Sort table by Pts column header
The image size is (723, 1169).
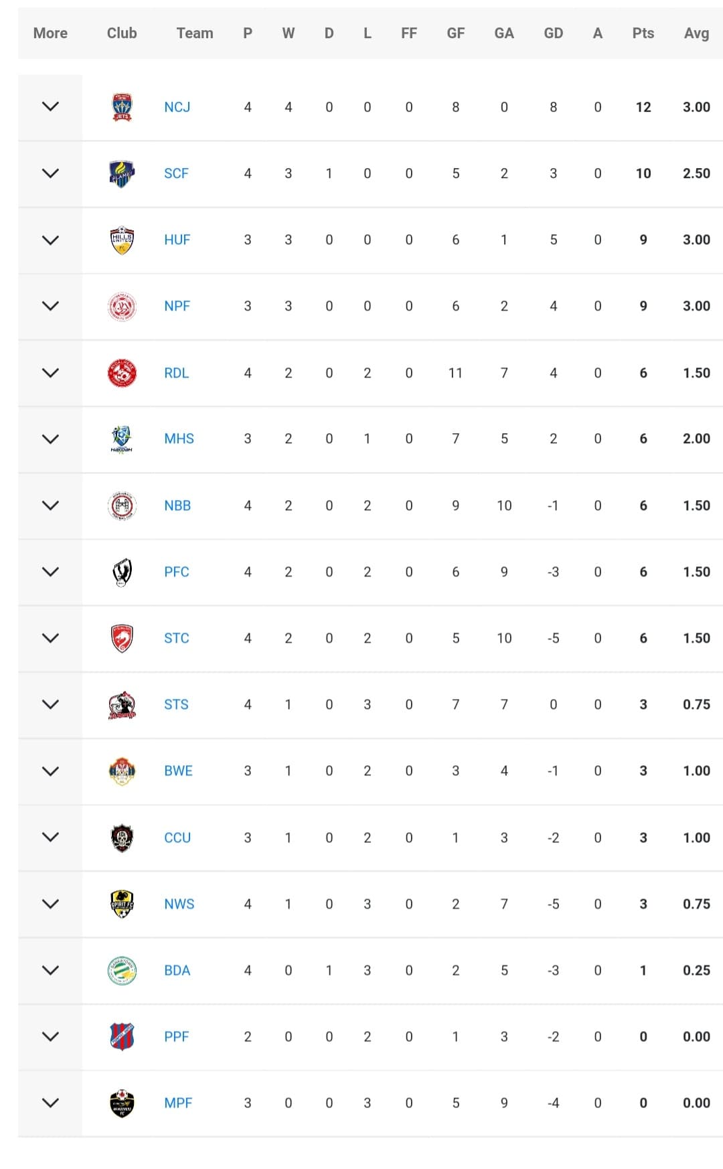pos(643,33)
